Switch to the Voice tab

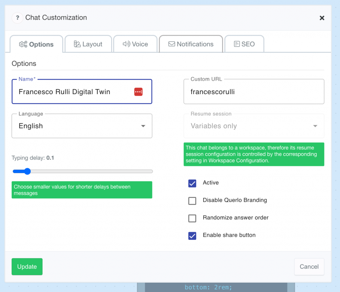point(135,44)
